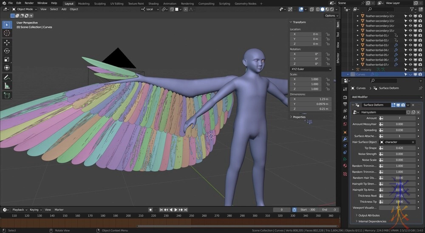Switch to the Sculpting workspace tab
The height and width of the screenshot is (233, 425).
100,3
